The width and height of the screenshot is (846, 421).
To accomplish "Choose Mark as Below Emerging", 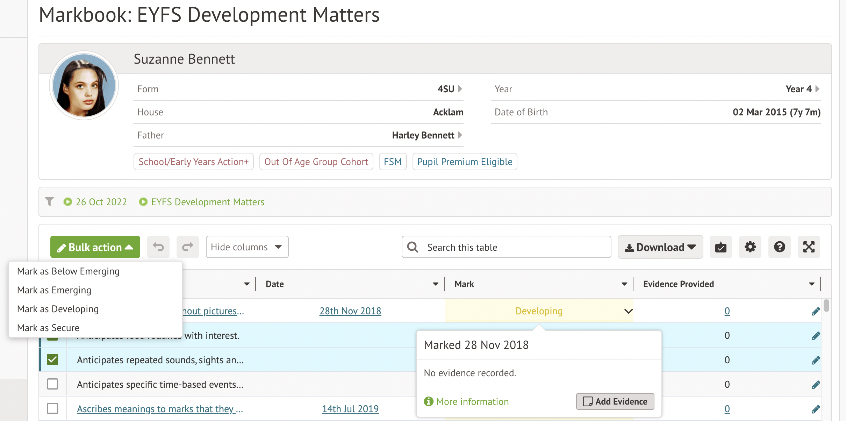I will pos(68,271).
